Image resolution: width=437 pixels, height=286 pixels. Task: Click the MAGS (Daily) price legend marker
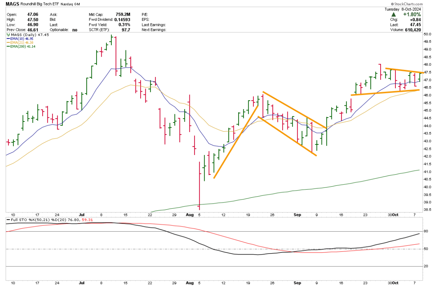(x=8, y=34)
